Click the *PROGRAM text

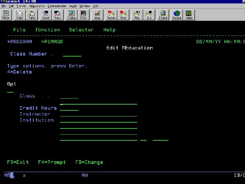pos(19,42)
